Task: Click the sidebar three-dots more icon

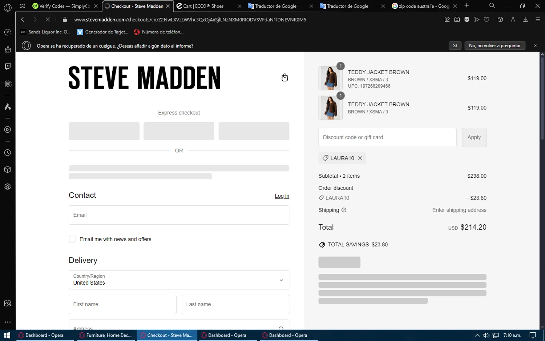Action: click(8, 322)
